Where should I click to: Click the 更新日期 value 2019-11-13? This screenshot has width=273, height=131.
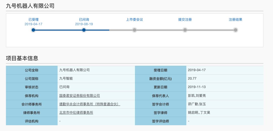click(x=197, y=87)
